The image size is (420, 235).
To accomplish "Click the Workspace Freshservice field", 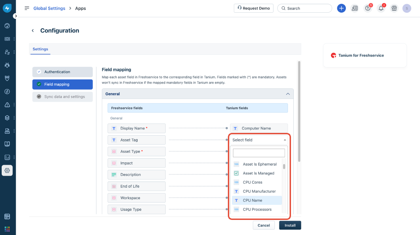I will [137, 198].
